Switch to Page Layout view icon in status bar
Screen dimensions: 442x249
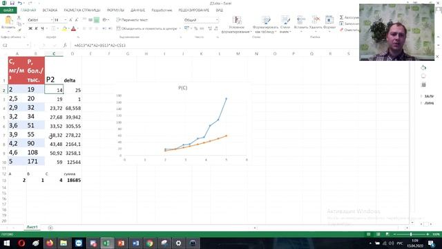pyautogui.click(x=378, y=234)
